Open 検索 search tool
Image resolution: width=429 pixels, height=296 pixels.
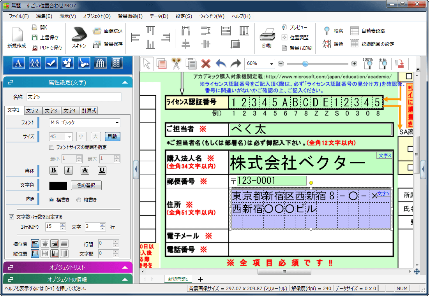[x=333, y=31]
